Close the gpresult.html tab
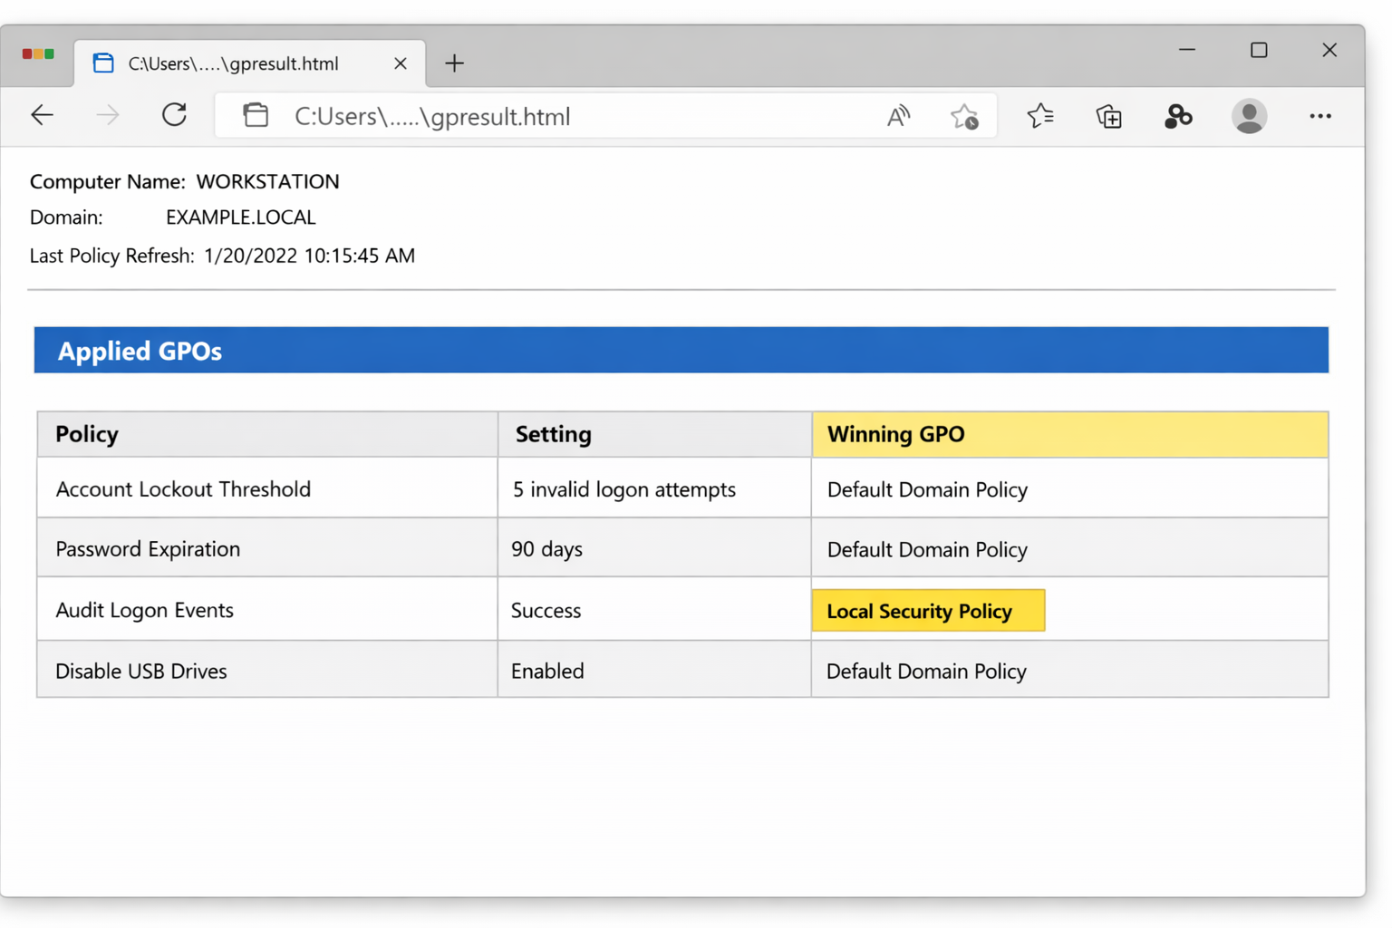 tap(400, 63)
